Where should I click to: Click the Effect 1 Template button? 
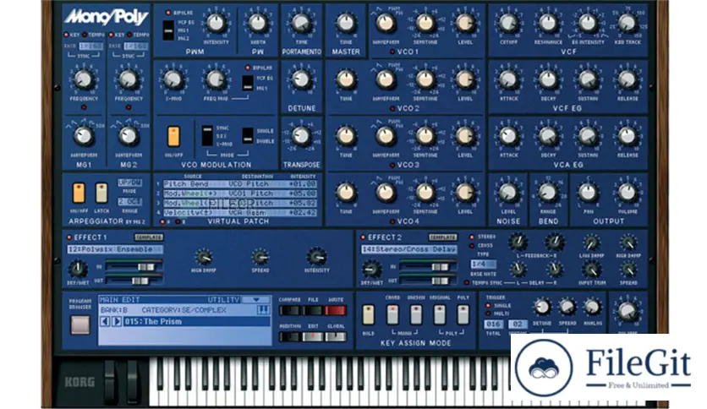149,237
